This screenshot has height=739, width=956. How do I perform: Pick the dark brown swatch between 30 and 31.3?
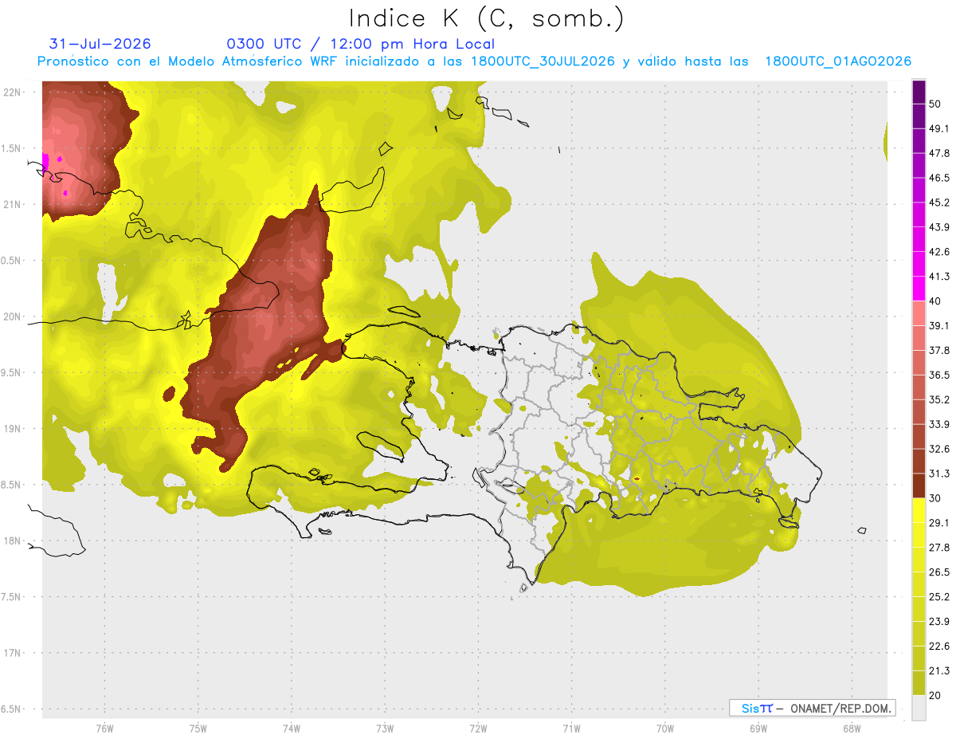[919, 486]
